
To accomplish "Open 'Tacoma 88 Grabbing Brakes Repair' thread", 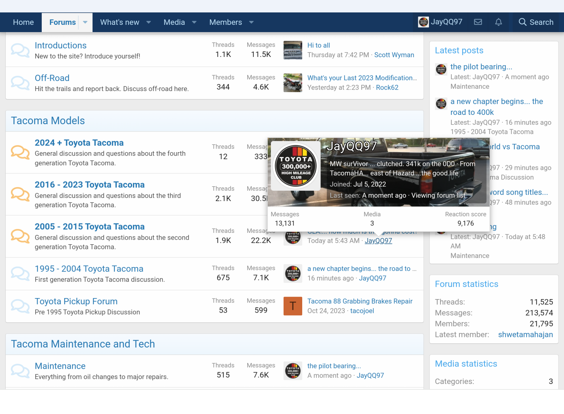I will coord(360,301).
